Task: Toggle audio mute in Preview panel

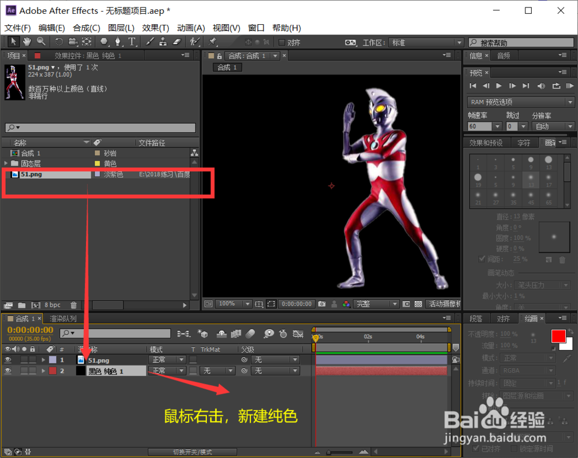Action: tap(541, 86)
